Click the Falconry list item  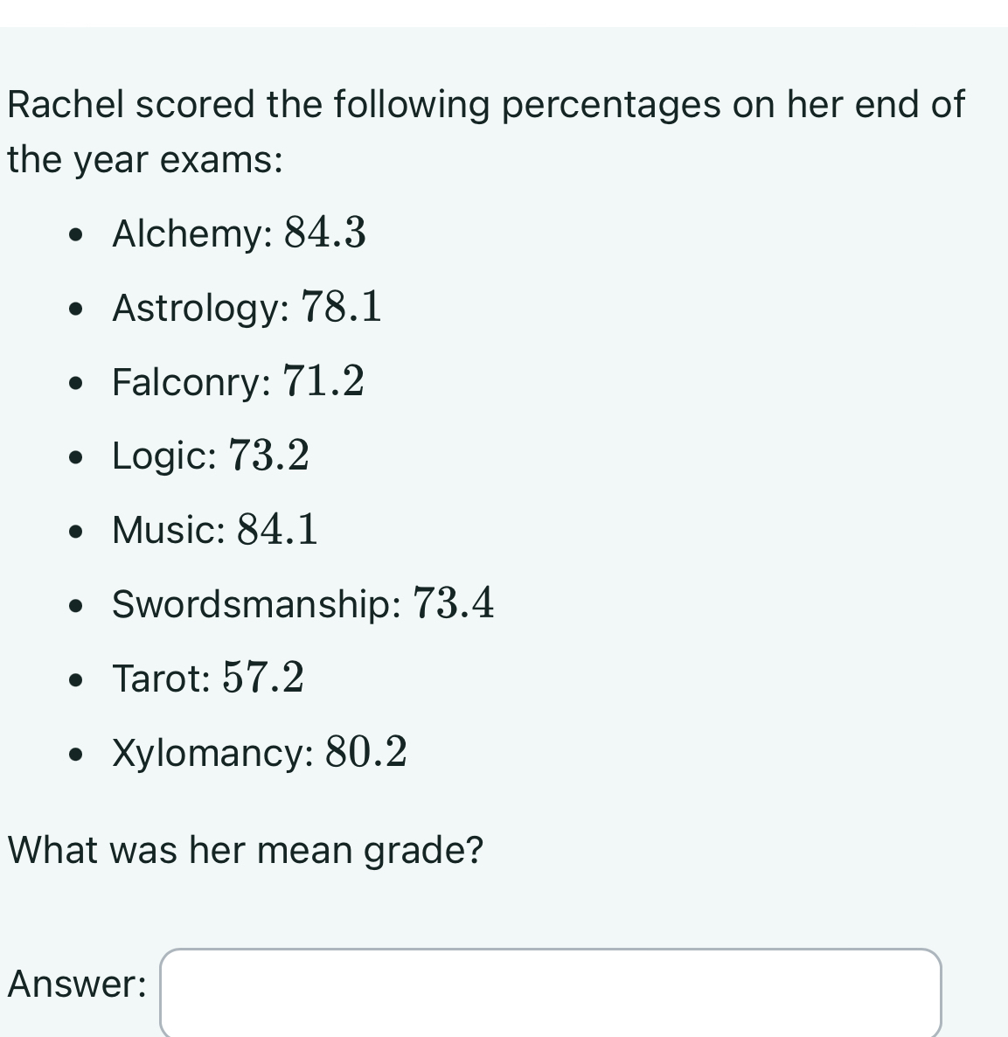[236, 382]
